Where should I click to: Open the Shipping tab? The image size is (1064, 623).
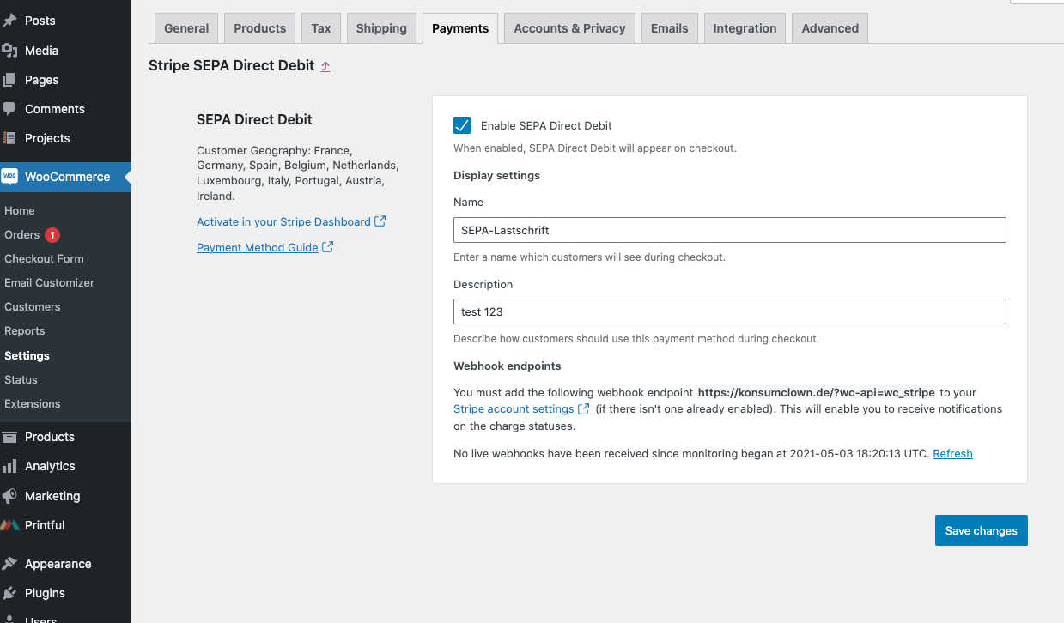(381, 28)
